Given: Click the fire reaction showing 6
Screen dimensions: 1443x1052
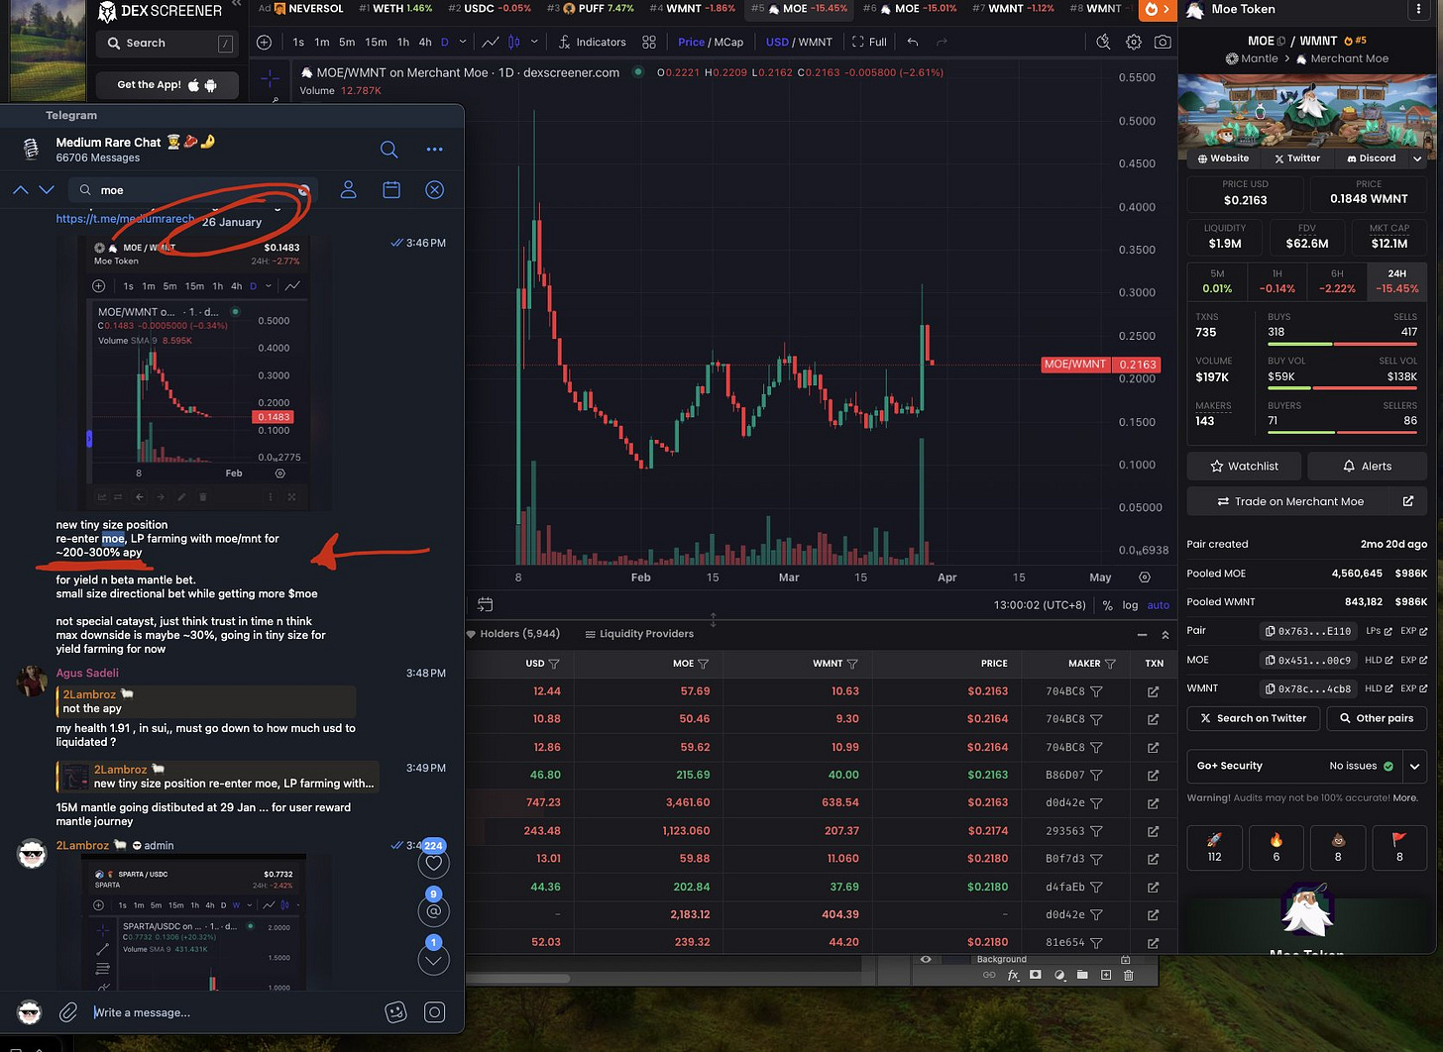Looking at the screenshot, I should coord(1276,848).
